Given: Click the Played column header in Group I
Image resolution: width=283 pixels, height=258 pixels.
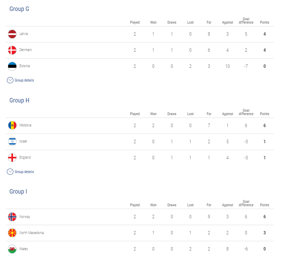Looking at the screenshot, I should click(x=135, y=205).
